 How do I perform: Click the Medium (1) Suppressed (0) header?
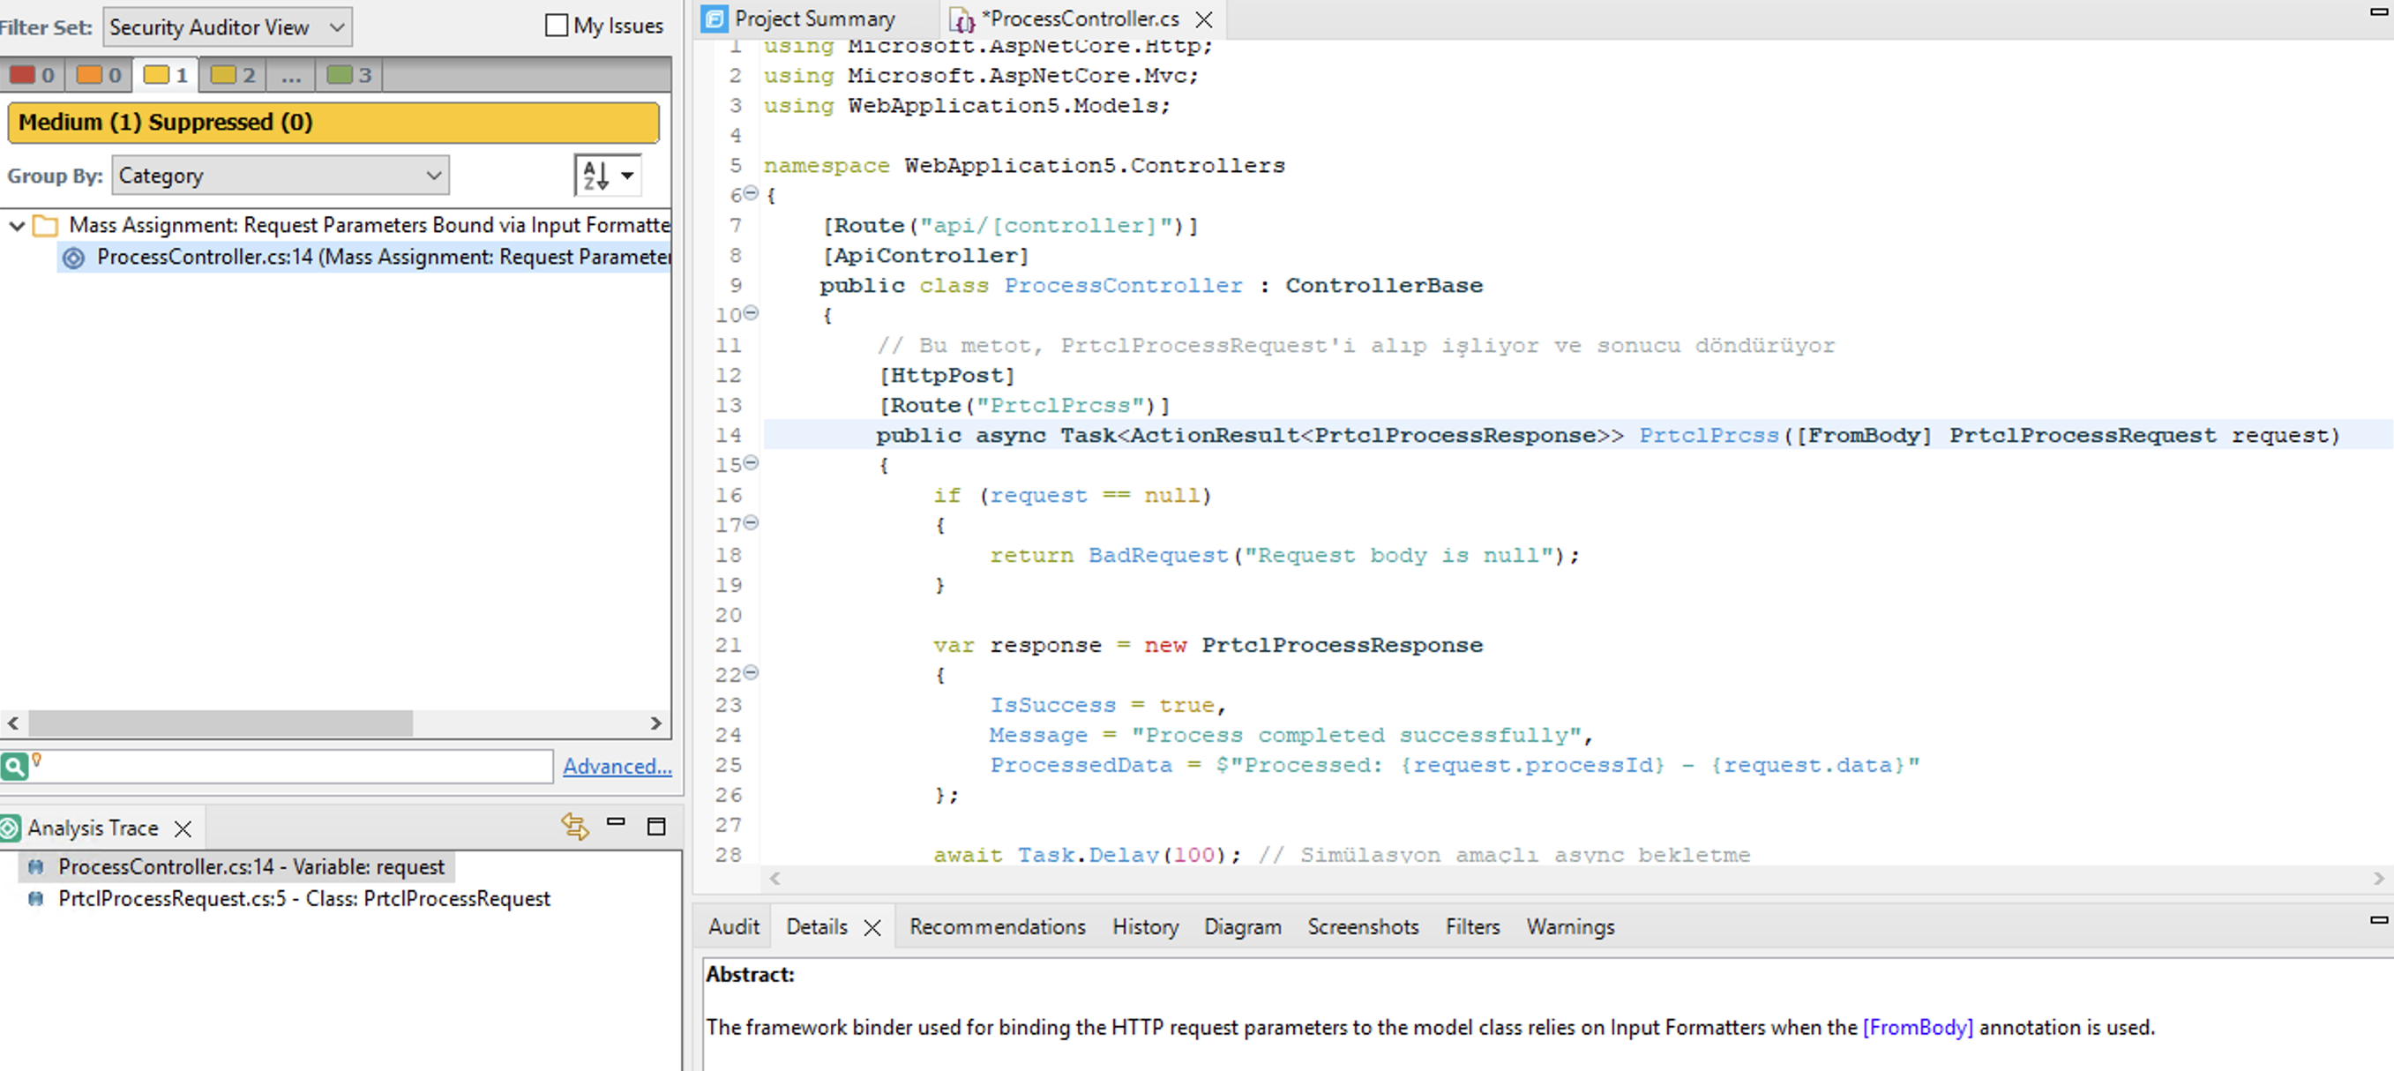pyautogui.click(x=333, y=123)
